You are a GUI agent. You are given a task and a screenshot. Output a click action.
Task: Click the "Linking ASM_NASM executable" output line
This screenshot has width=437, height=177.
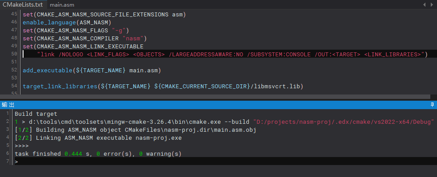tap(98, 138)
